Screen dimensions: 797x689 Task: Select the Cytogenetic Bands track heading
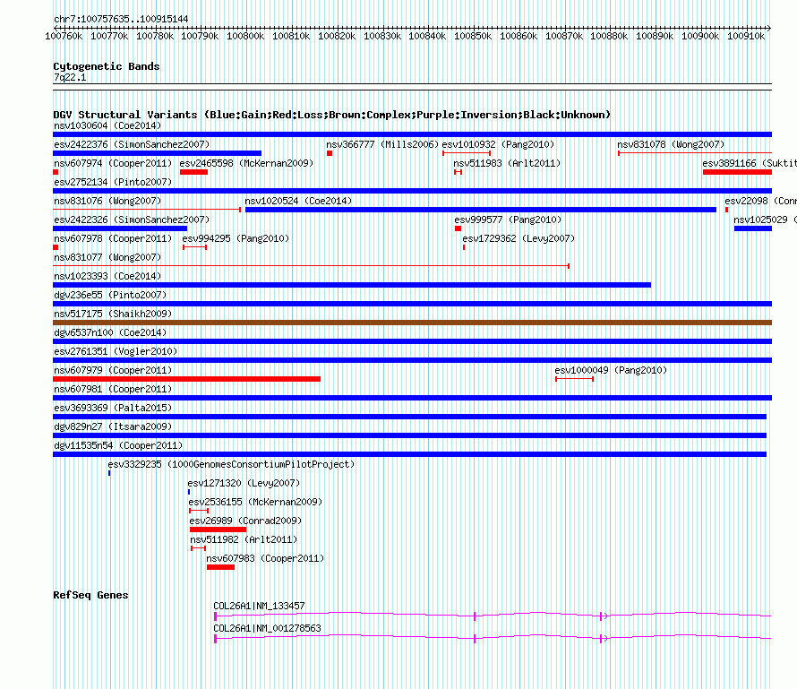tap(106, 66)
